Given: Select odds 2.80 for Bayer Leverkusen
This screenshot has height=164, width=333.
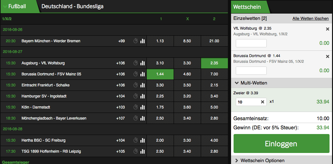Looking at the screenshot, I should [x=214, y=118].
